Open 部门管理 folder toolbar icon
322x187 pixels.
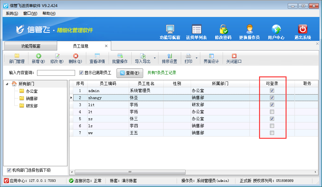[17, 56]
